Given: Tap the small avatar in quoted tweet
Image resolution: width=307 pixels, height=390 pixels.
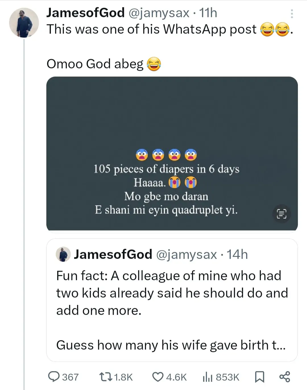Looking at the screenshot, I should click(x=63, y=254).
